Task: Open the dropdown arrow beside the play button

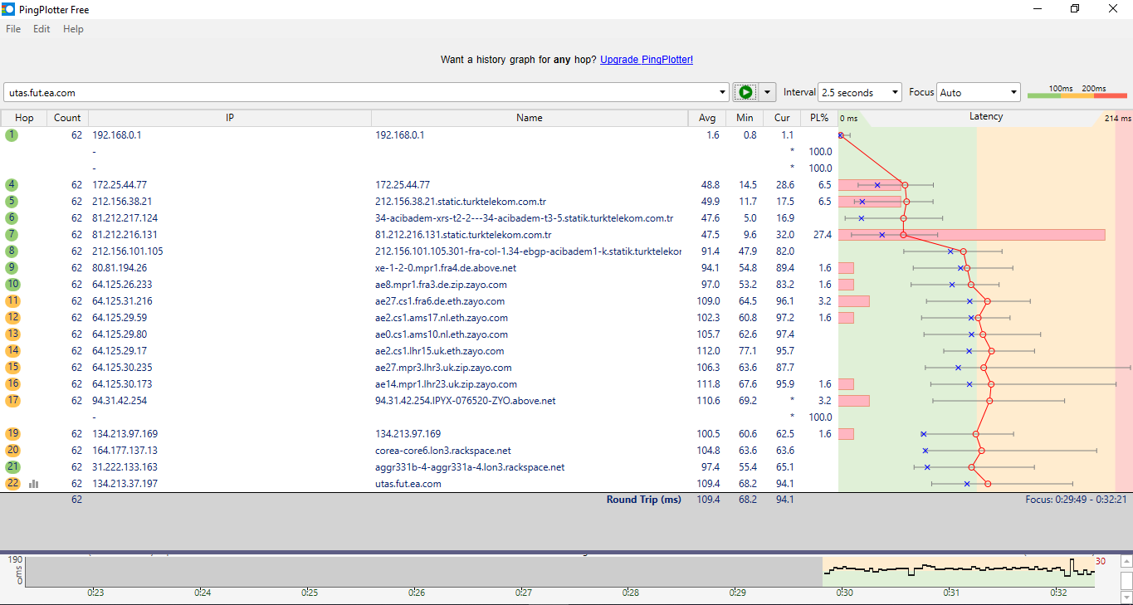Action: point(768,92)
